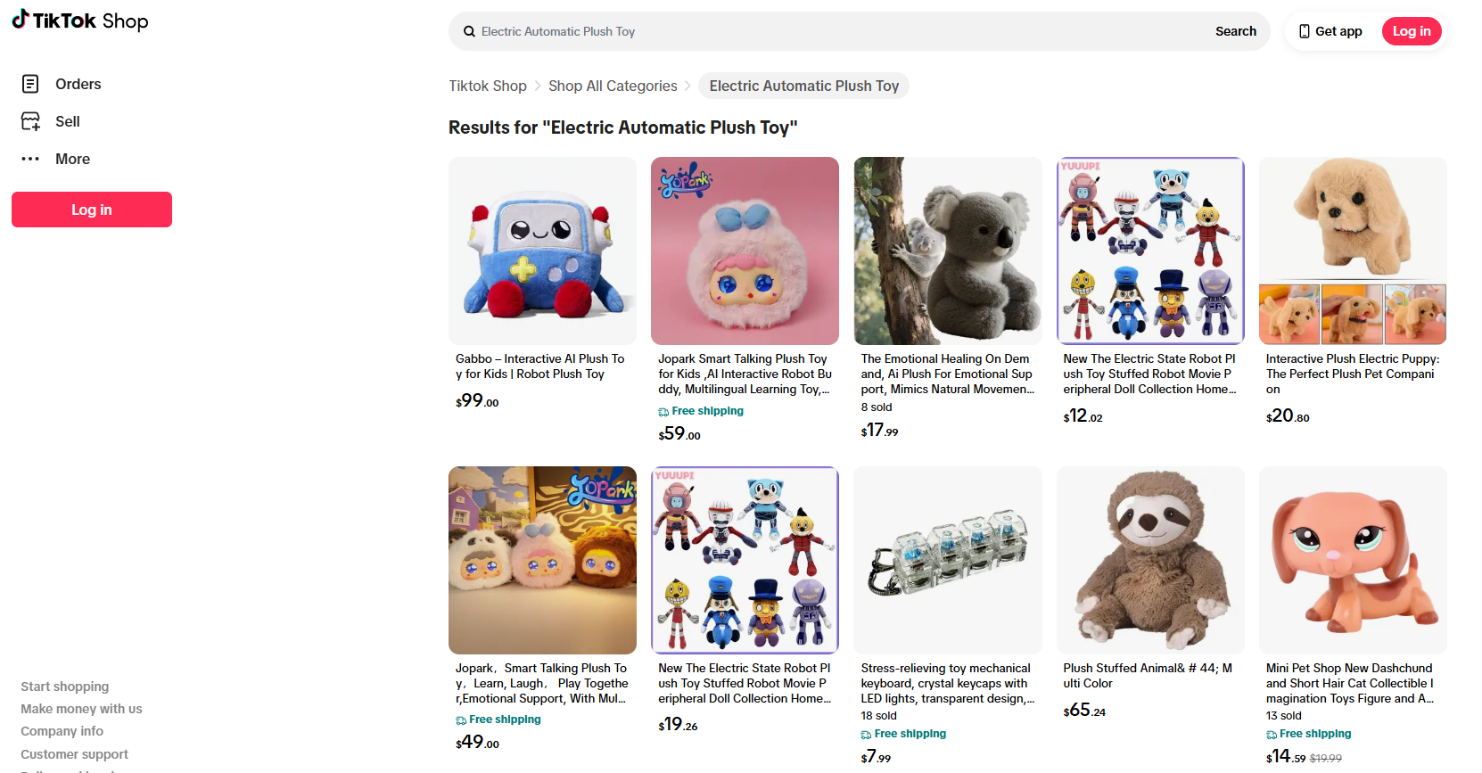Click the chevron after Shop All Categories
1482x773 pixels.
[x=687, y=86]
